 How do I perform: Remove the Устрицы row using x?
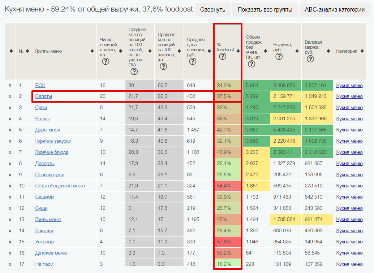[10, 242]
